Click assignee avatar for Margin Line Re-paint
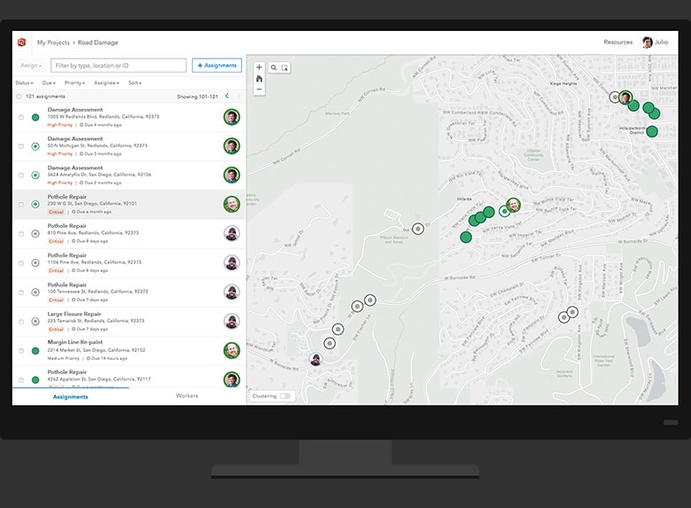Screen dimensions: 691x508 pyautogui.click(x=231, y=350)
